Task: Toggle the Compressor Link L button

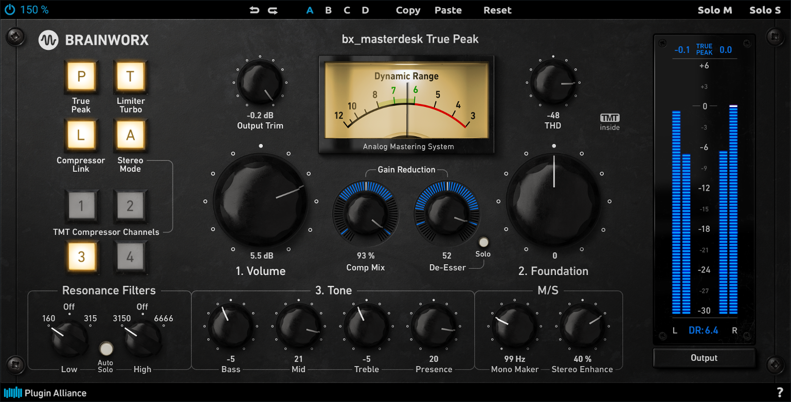Action: coord(81,135)
